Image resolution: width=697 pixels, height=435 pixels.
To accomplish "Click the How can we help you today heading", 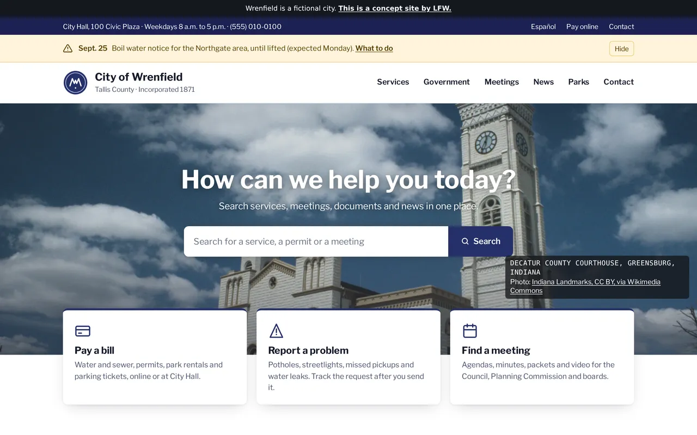I will (348, 179).
